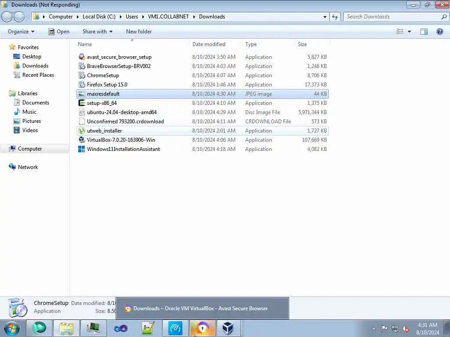
Task: Open the address bar history dropdown
Action: coord(325,17)
